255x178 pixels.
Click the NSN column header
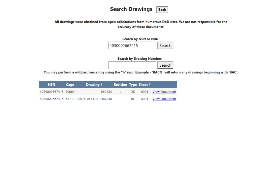tap(52, 85)
